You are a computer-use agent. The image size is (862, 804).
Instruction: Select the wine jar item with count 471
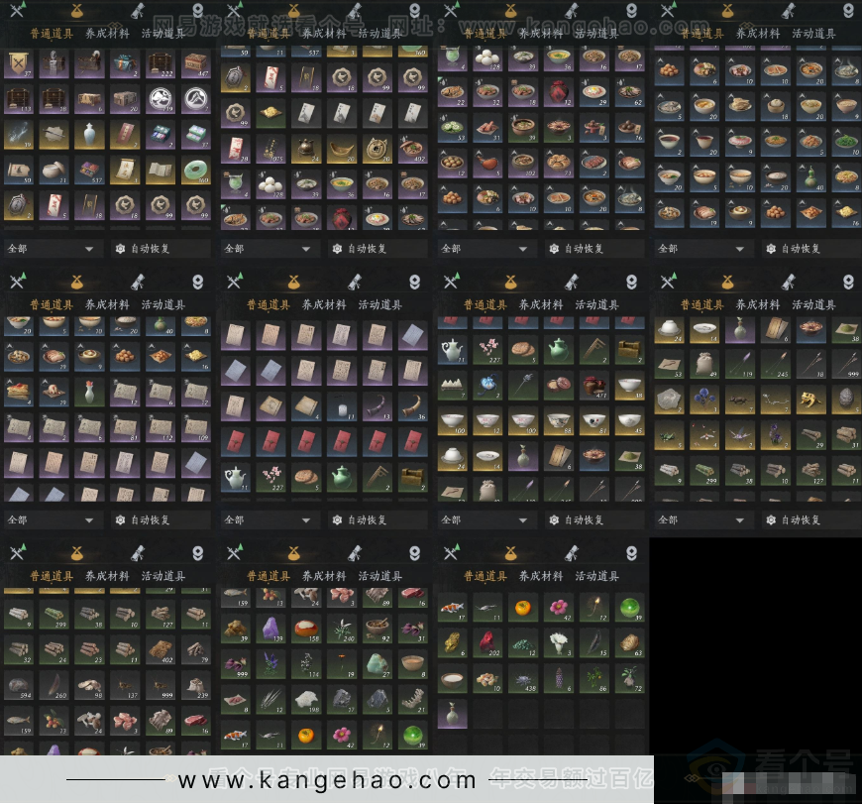click(594, 385)
